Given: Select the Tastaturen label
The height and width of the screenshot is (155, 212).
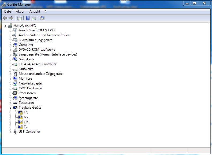Looking at the screenshot, I should click(26, 103).
